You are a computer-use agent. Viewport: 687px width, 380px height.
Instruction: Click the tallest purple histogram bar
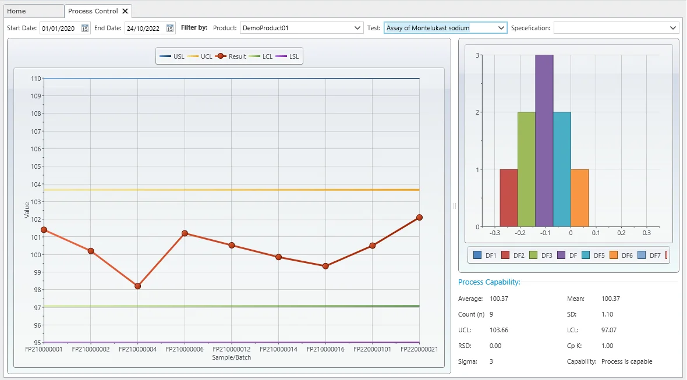pos(544,140)
